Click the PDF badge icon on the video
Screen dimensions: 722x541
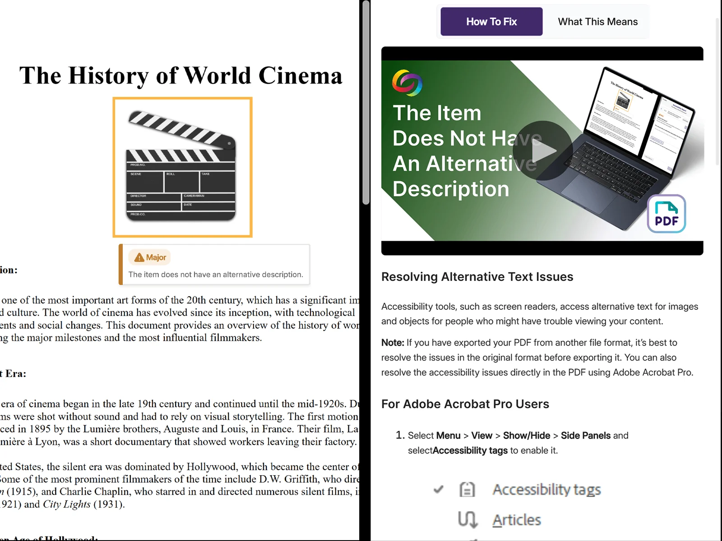coord(666,214)
